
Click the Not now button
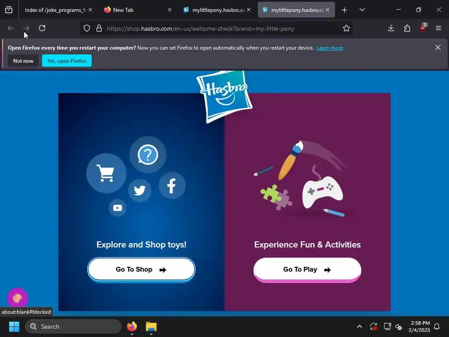tap(23, 61)
